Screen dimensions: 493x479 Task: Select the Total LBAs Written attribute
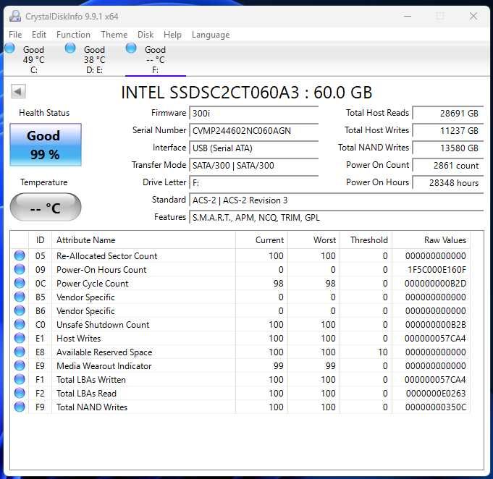pos(91,380)
